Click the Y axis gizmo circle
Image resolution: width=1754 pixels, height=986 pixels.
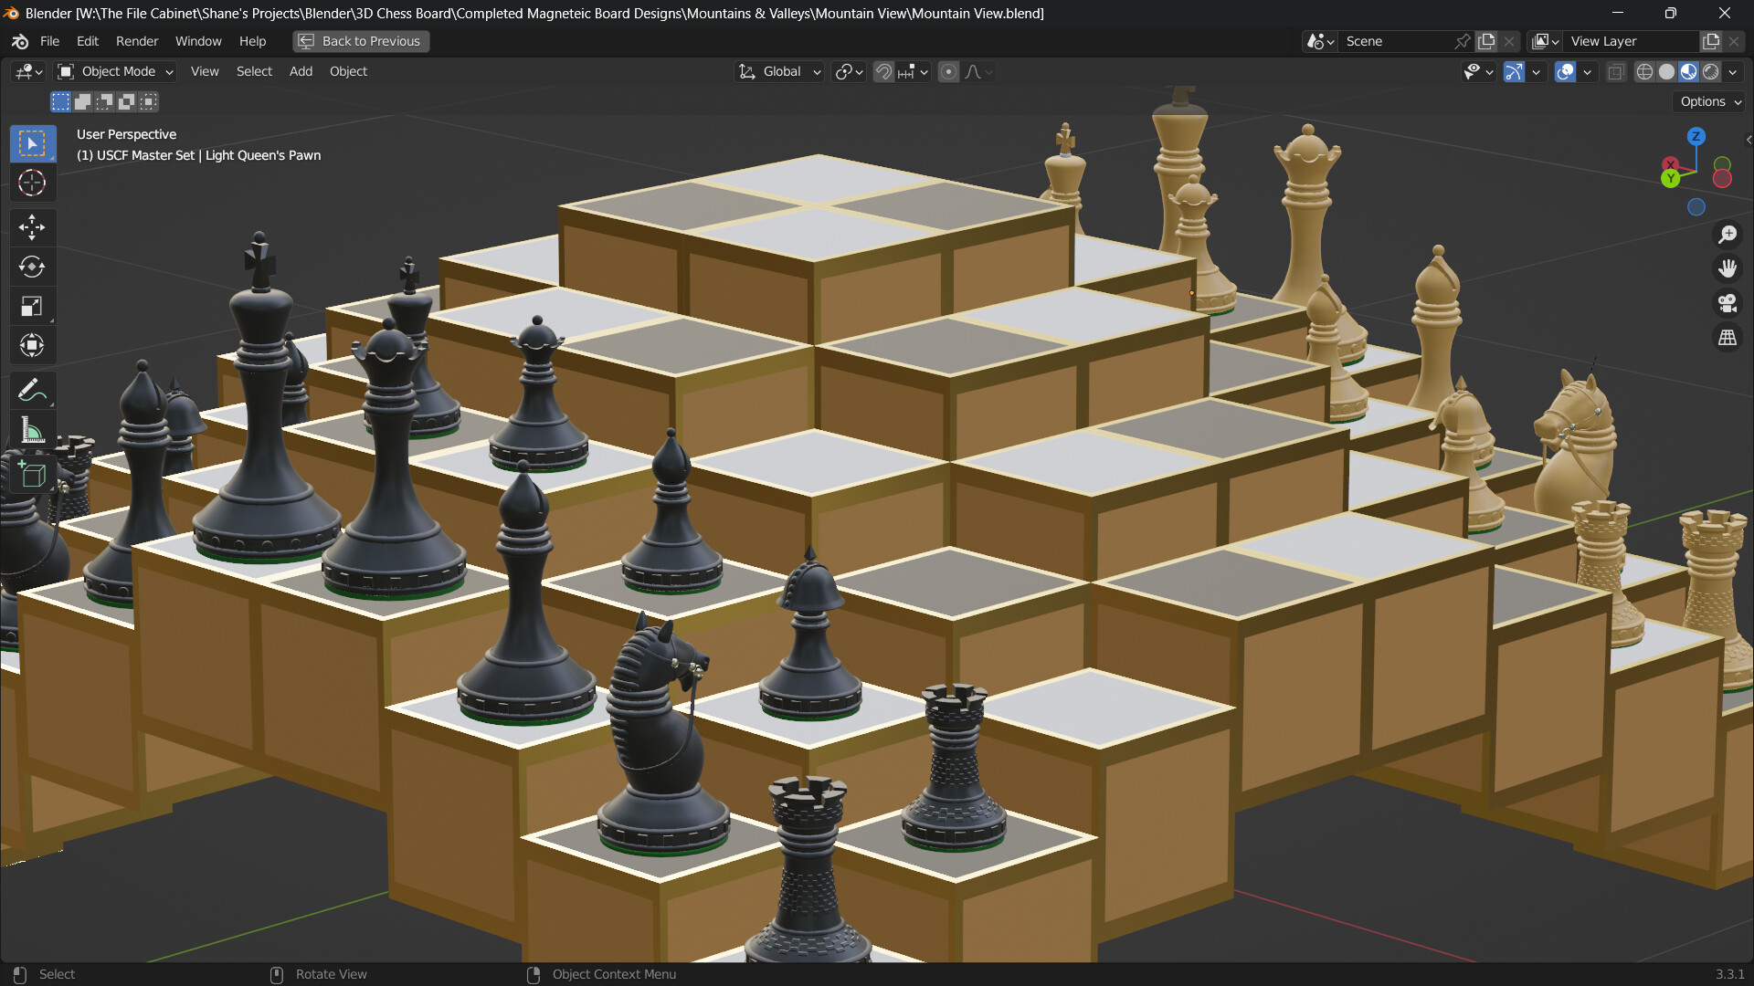tap(1671, 178)
